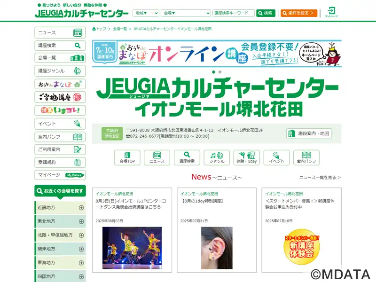Click the green 検索 search button

click(x=266, y=13)
